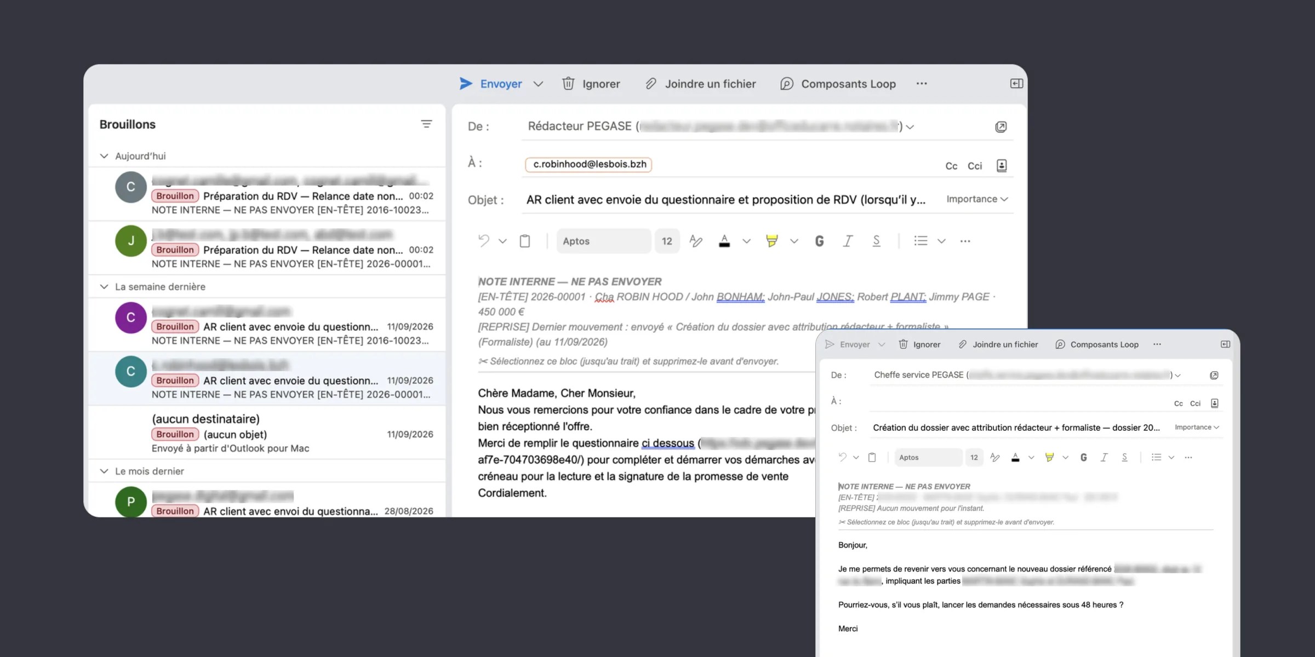Insert a bulleted list in main editor toolbar

[921, 241]
